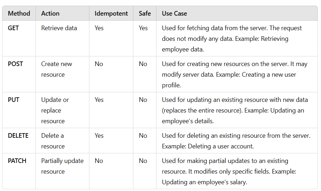The width and height of the screenshot is (321, 191).
Task: Click the Safe 'Yes' value in GET row
Action: click(x=143, y=28)
